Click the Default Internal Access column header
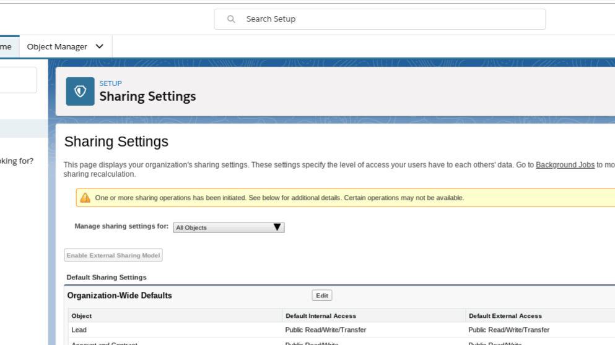The width and height of the screenshot is (615, 345). pyautogui.click(x=320, y=316)
